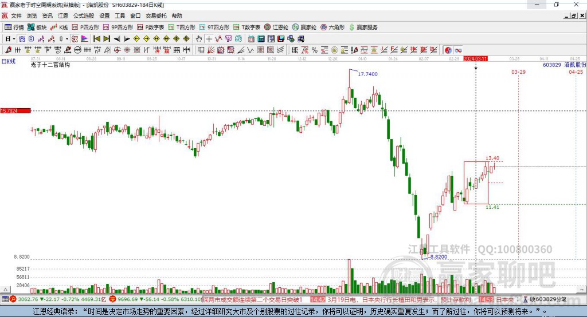Click the hand pan tool icon

pos(199,39)
